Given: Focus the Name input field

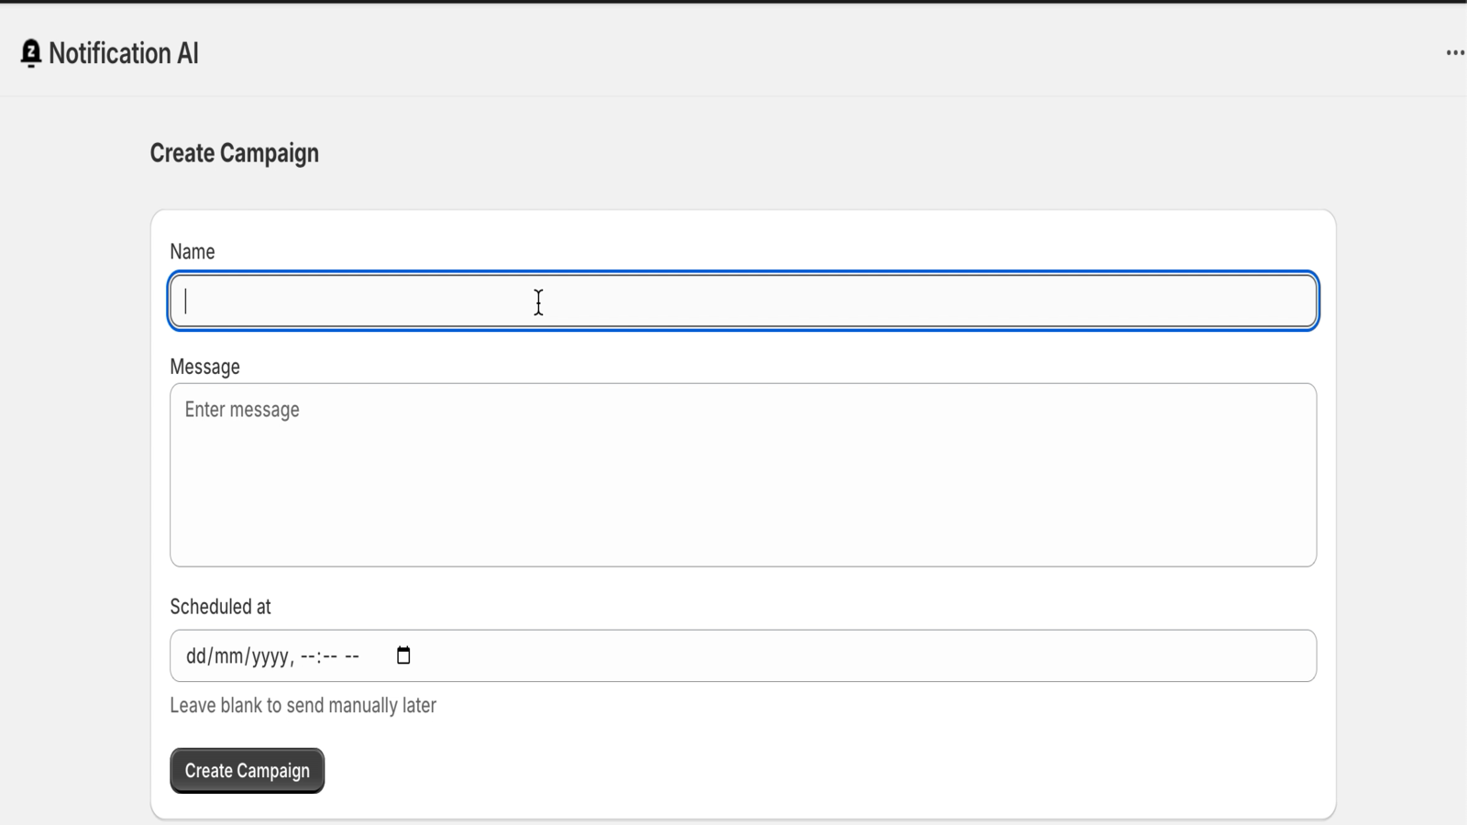Looking at the screenshot, I should (744, 301).
